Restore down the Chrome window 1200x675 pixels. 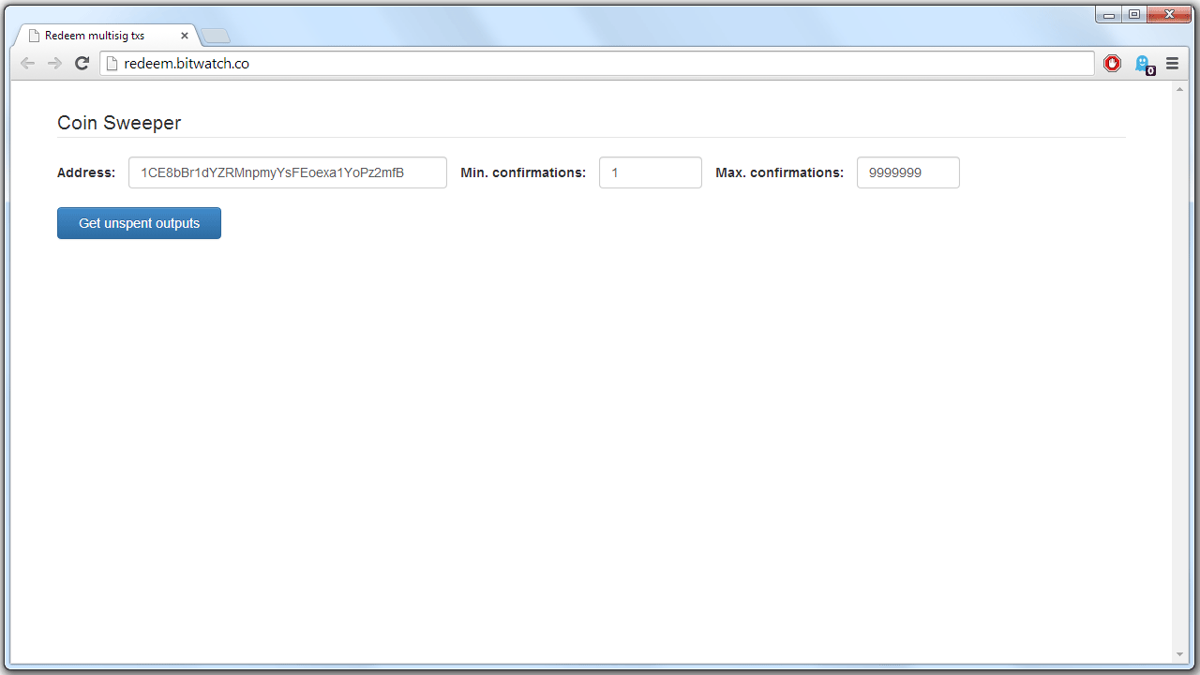(x=1134, y=14)
